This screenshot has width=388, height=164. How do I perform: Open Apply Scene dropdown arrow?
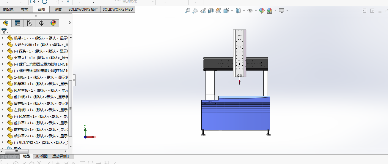[275, 11]
